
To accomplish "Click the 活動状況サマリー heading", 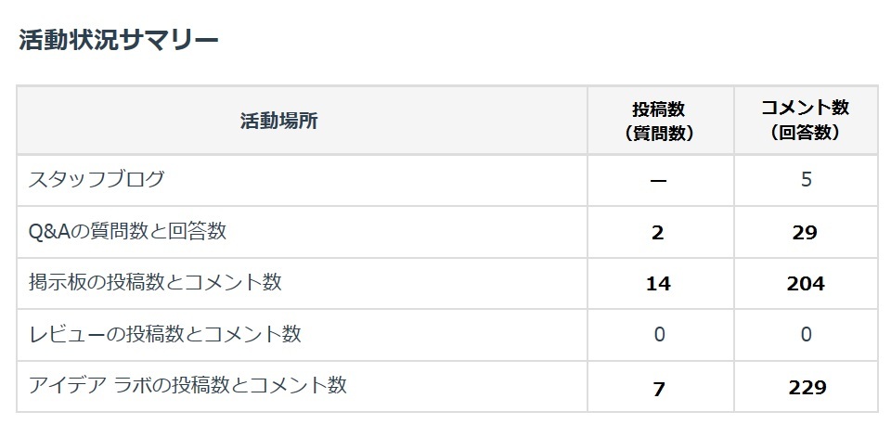I will click(118, 40).
